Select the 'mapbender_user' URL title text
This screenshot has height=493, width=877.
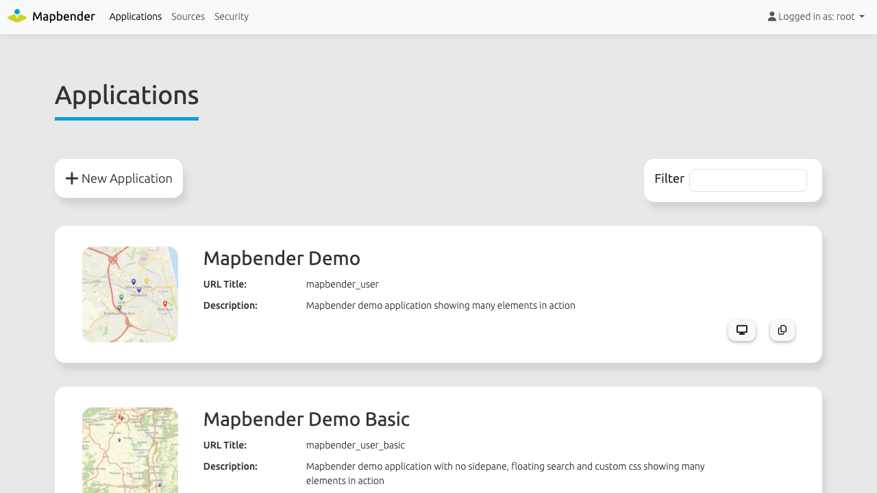click(343, 284)
